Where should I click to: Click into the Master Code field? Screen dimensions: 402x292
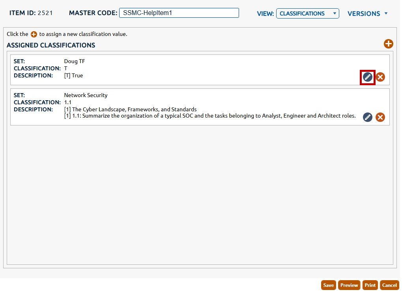pos(179,13)
